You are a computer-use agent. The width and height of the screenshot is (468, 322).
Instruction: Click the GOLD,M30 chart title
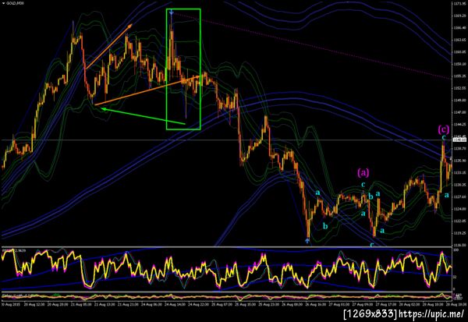point(15,3)
